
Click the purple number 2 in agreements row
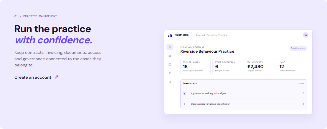click(x=184, y=93)
